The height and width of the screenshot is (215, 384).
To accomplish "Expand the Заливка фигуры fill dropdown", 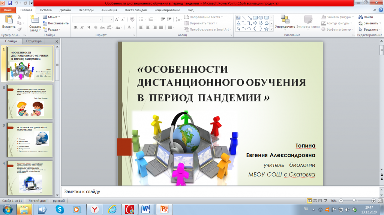I will point(337,17).
